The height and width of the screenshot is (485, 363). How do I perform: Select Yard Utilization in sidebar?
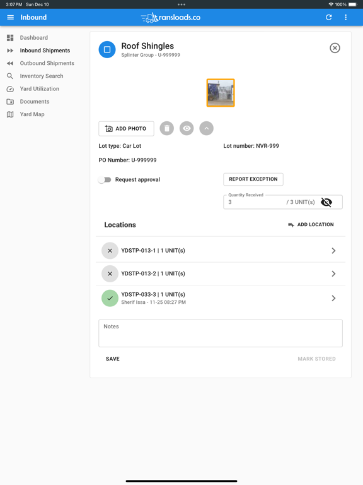pyautogui.click(x=40, y=89)
